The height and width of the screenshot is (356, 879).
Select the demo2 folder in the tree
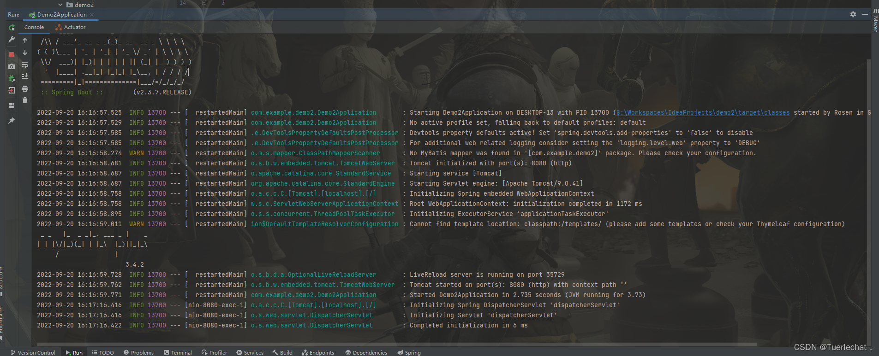tap(80, 5)
